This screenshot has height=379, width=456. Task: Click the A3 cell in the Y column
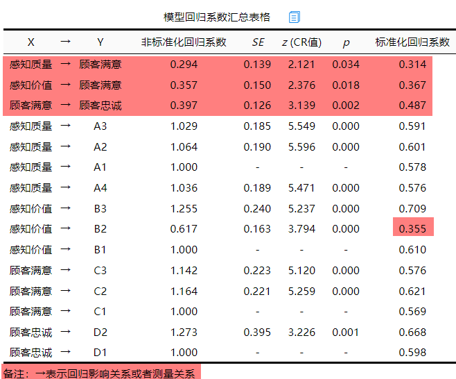100,126
